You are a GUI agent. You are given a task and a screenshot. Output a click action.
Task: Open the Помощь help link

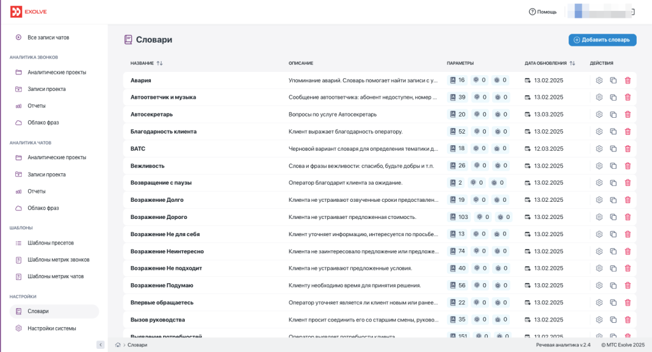542,11
